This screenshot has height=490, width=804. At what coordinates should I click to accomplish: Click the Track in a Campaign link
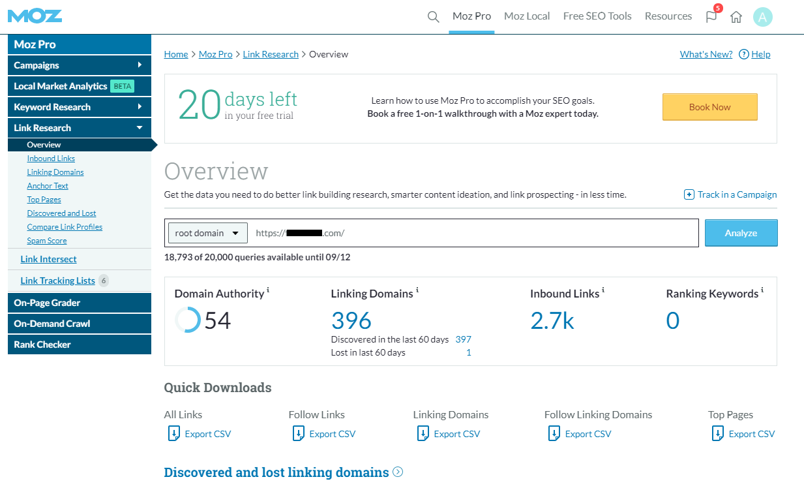tap(737, 194)
